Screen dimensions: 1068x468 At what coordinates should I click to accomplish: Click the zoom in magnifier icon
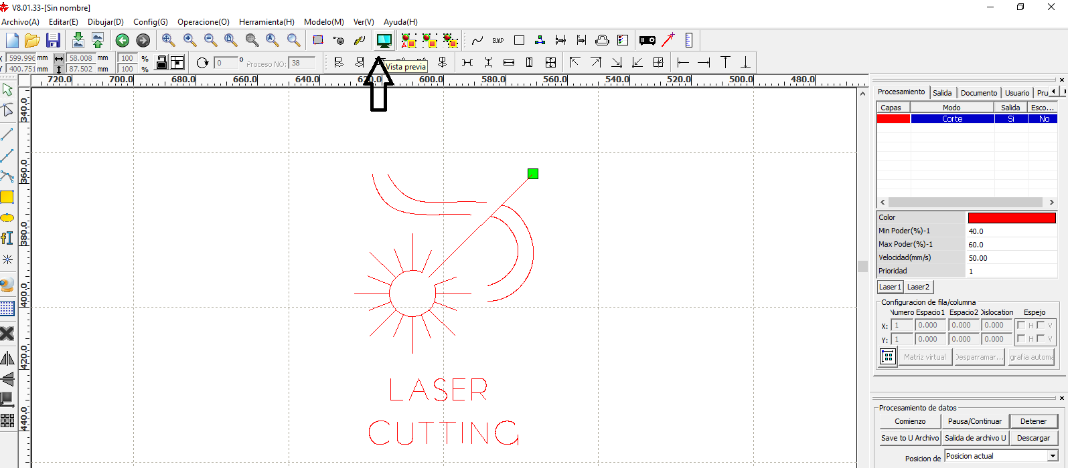[x=189, y=40]
